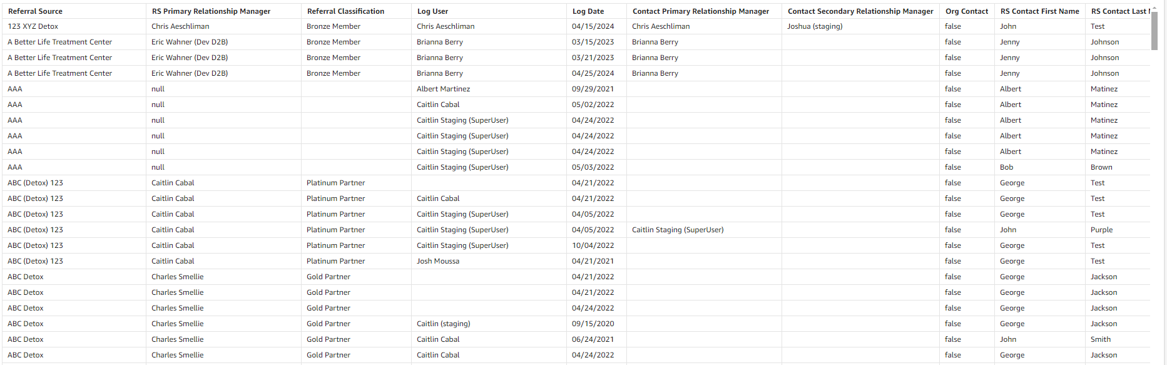Viewport: 1167px width, 365px height.
Task: Click the Joshua (staging) cell
Action: (x=814, y=26)
